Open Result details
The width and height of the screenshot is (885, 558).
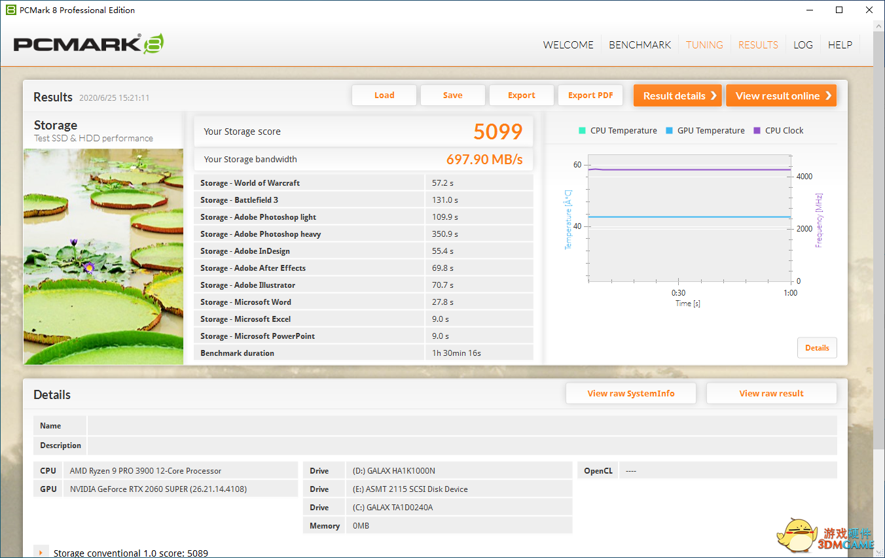pyautogui.click(x=677, y=96)
